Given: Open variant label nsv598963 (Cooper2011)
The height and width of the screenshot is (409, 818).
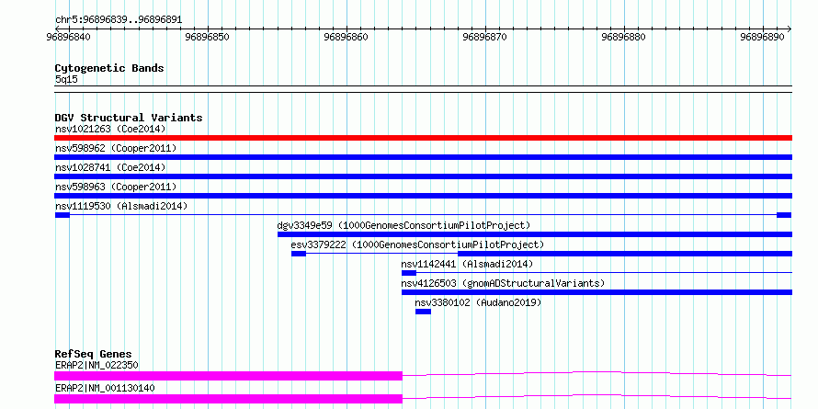Looking at the screenshot, I should [x=116, y=187].
